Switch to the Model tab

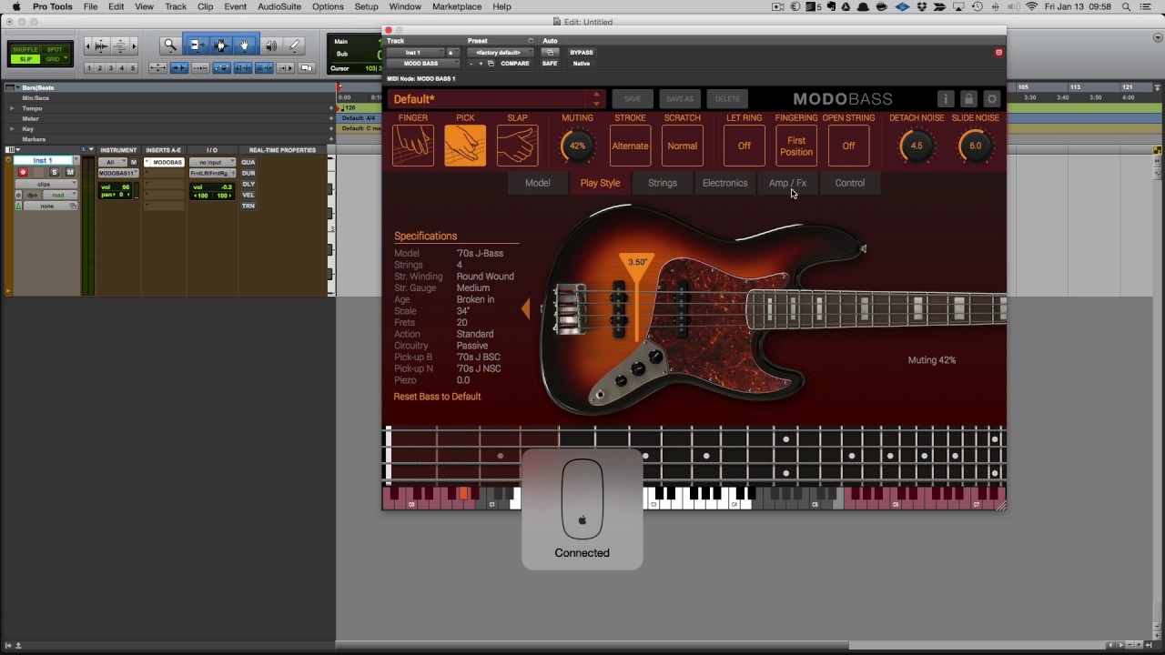(x=537, y=183)
